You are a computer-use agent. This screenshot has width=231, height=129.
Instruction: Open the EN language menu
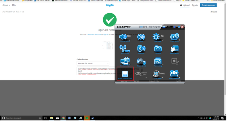point(14,5)
